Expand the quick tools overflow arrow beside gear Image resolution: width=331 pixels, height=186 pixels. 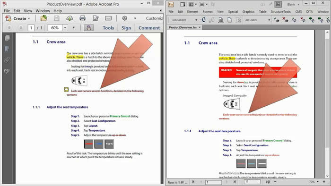pyautogui.click(x=135, y=18)
